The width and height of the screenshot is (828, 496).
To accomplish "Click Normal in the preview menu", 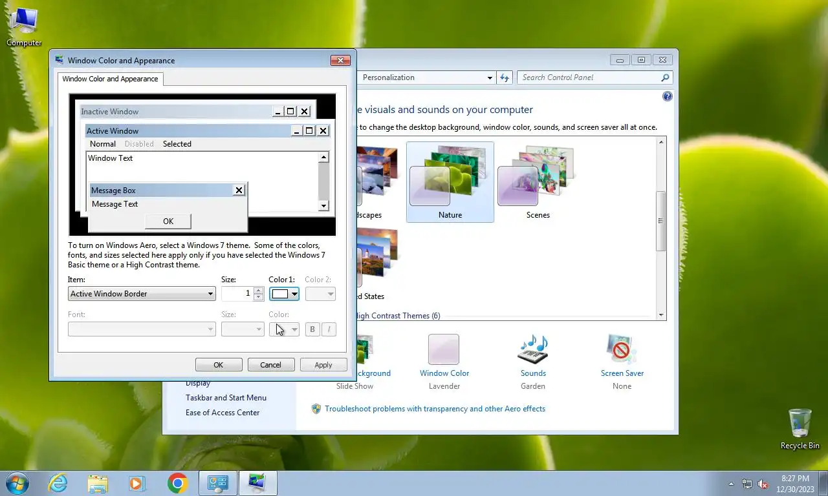I will click(103, 144).
